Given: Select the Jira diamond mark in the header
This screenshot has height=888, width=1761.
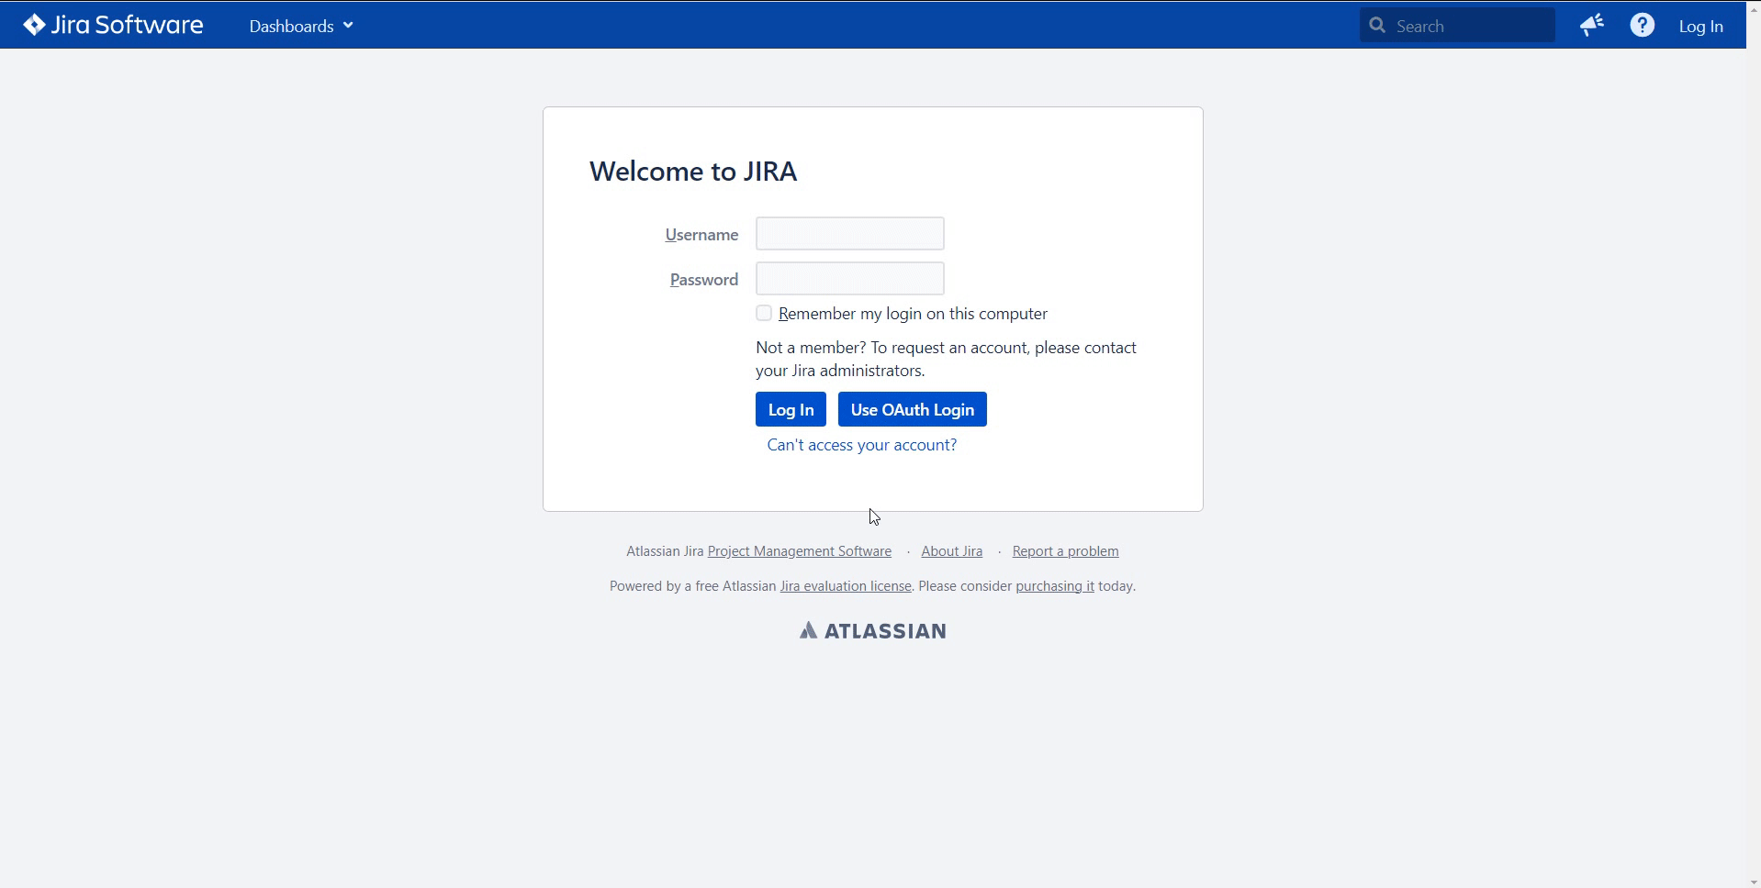Looking at the screenshot, I should (34, 24).
